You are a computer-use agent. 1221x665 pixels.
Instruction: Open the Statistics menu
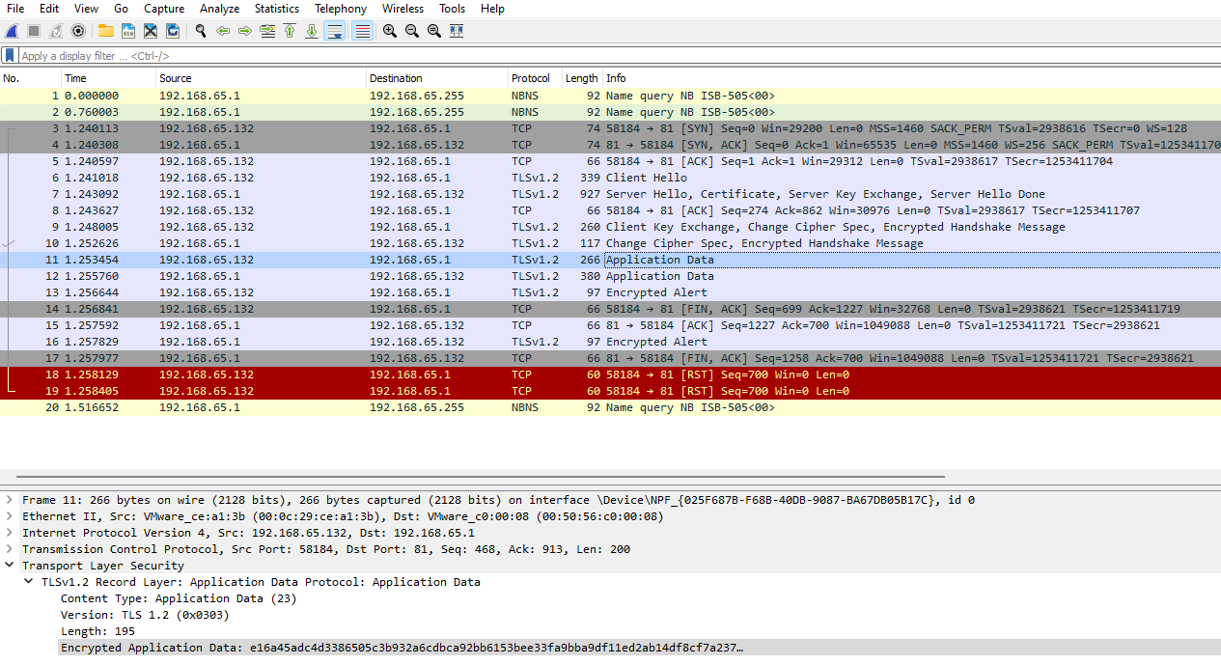coord(276,9)
